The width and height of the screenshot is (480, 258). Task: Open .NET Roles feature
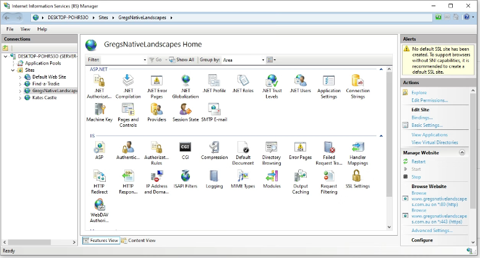[243, 84]
